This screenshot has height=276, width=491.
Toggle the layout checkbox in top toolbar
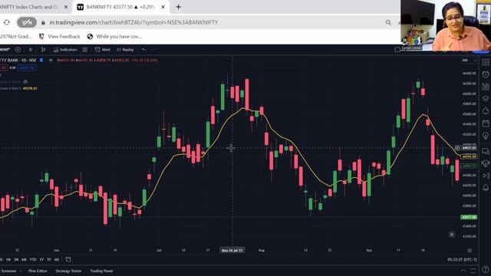[x=397, y=49]
